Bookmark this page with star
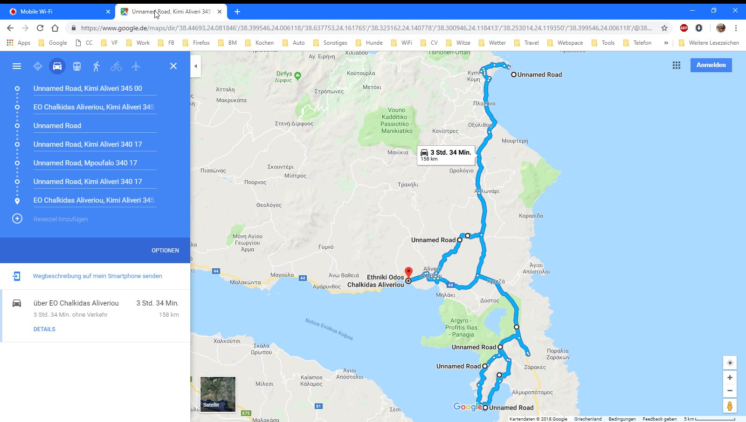The height and width of the screenshot is (422, 746). (x=664, y=28)
